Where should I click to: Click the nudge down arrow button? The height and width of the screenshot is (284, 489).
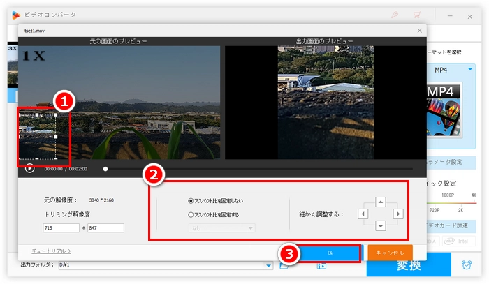coord(380,225)
